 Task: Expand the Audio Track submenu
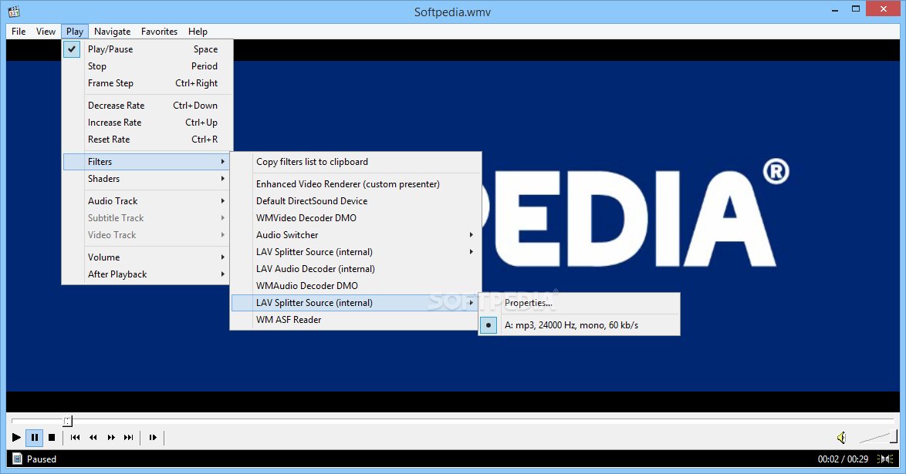coord(147,201)
